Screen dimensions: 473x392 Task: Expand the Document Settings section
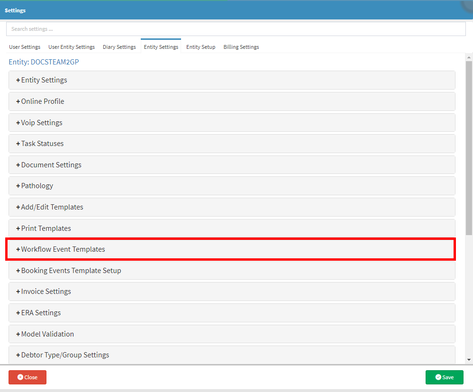point(51,165)
